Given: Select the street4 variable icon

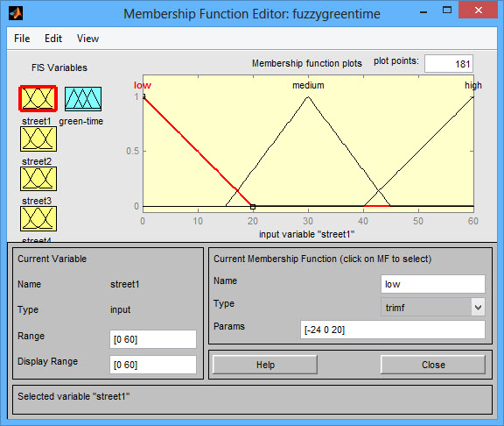Looking at the screenshot, I should click(38, 218).
